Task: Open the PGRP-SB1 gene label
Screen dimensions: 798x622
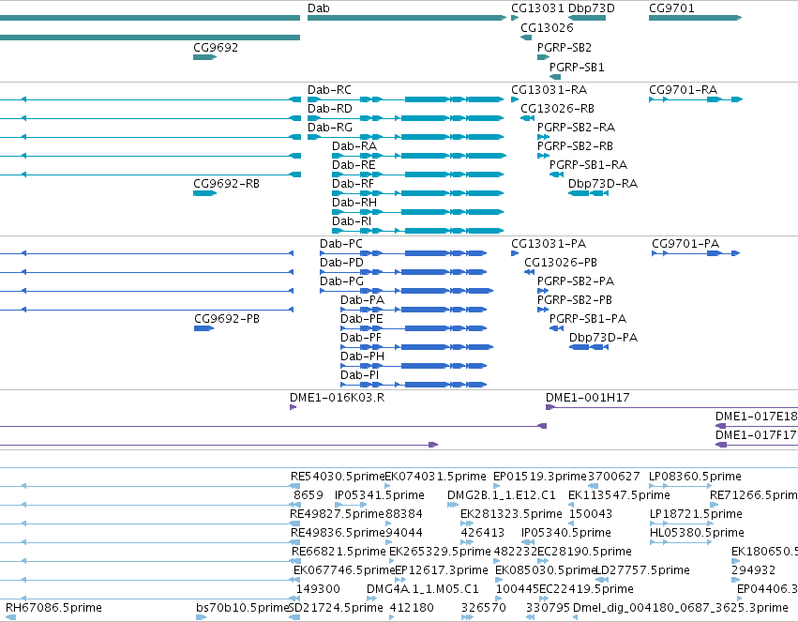Action: pos(577,68)
